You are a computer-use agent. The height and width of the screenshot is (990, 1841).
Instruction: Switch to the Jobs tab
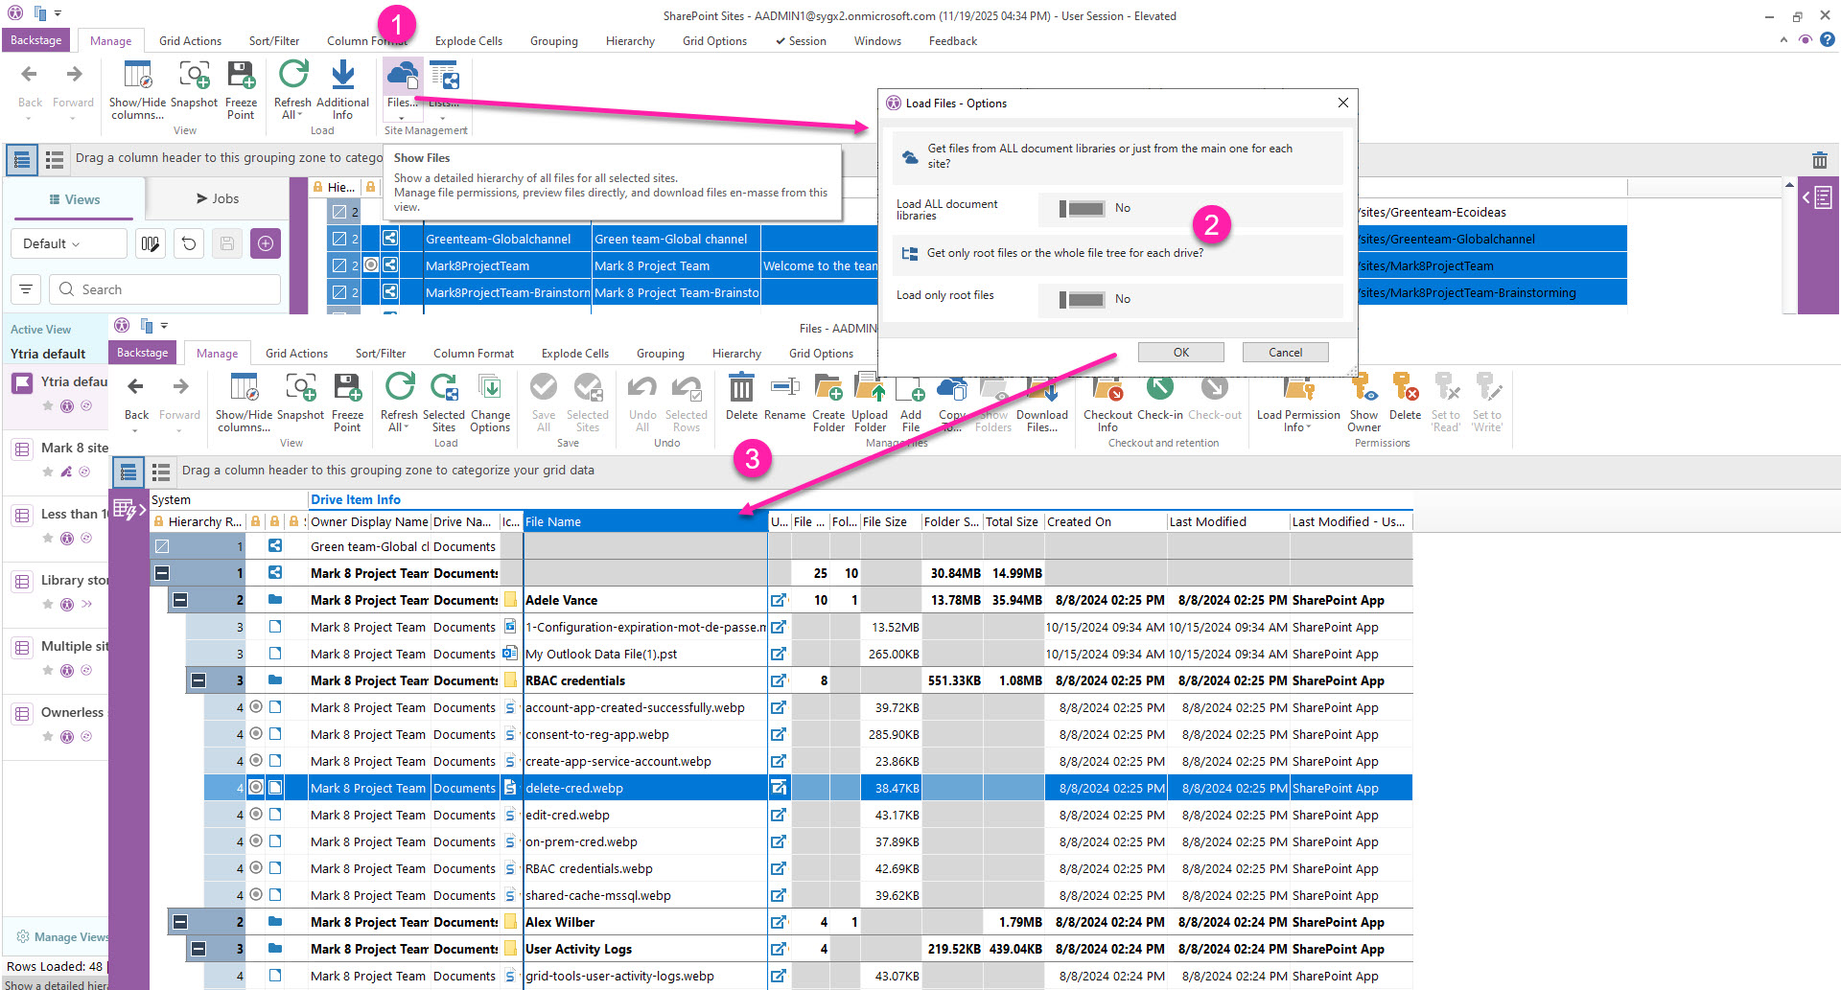coord(218,198)
